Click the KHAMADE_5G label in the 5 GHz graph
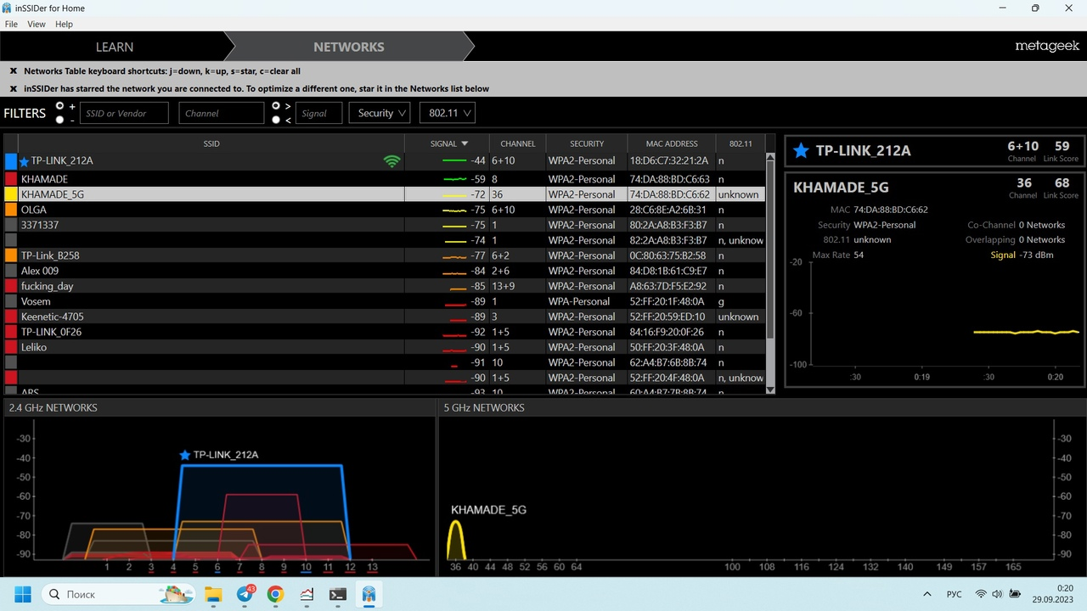 point(488,510)
